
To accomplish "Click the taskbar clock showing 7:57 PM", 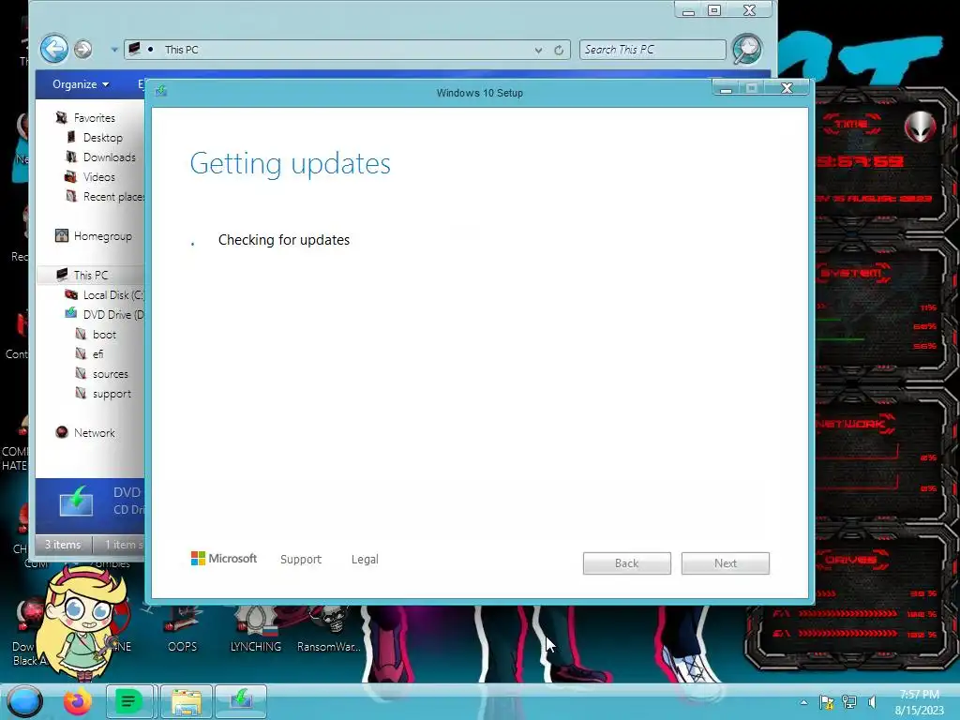I will [919, 702].
